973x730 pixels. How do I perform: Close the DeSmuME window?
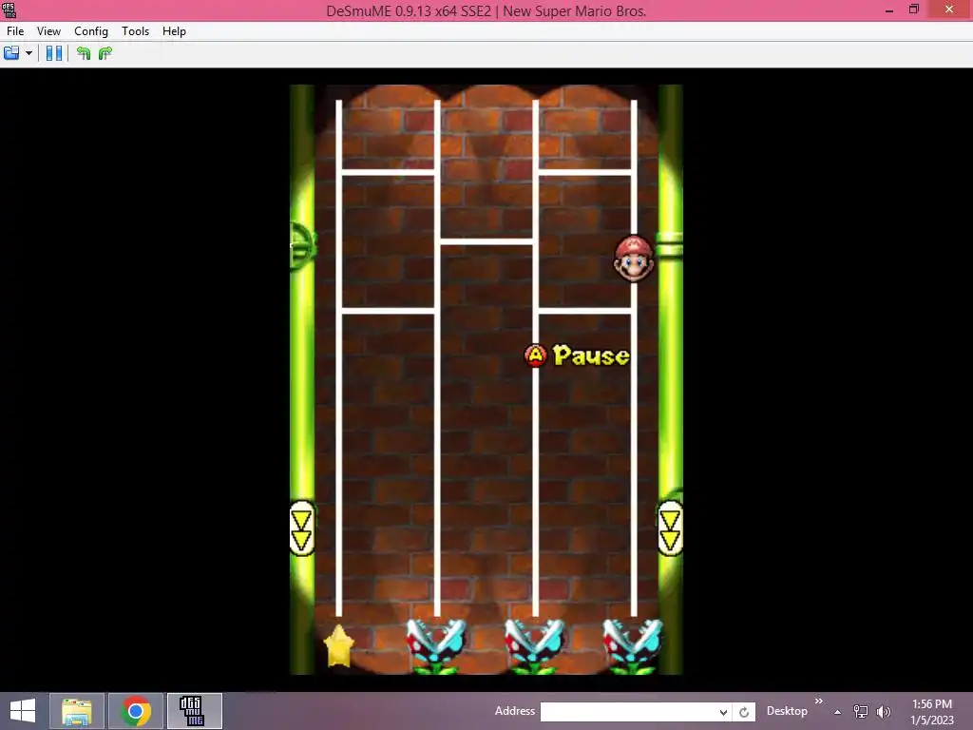click(x=949, y=10)
